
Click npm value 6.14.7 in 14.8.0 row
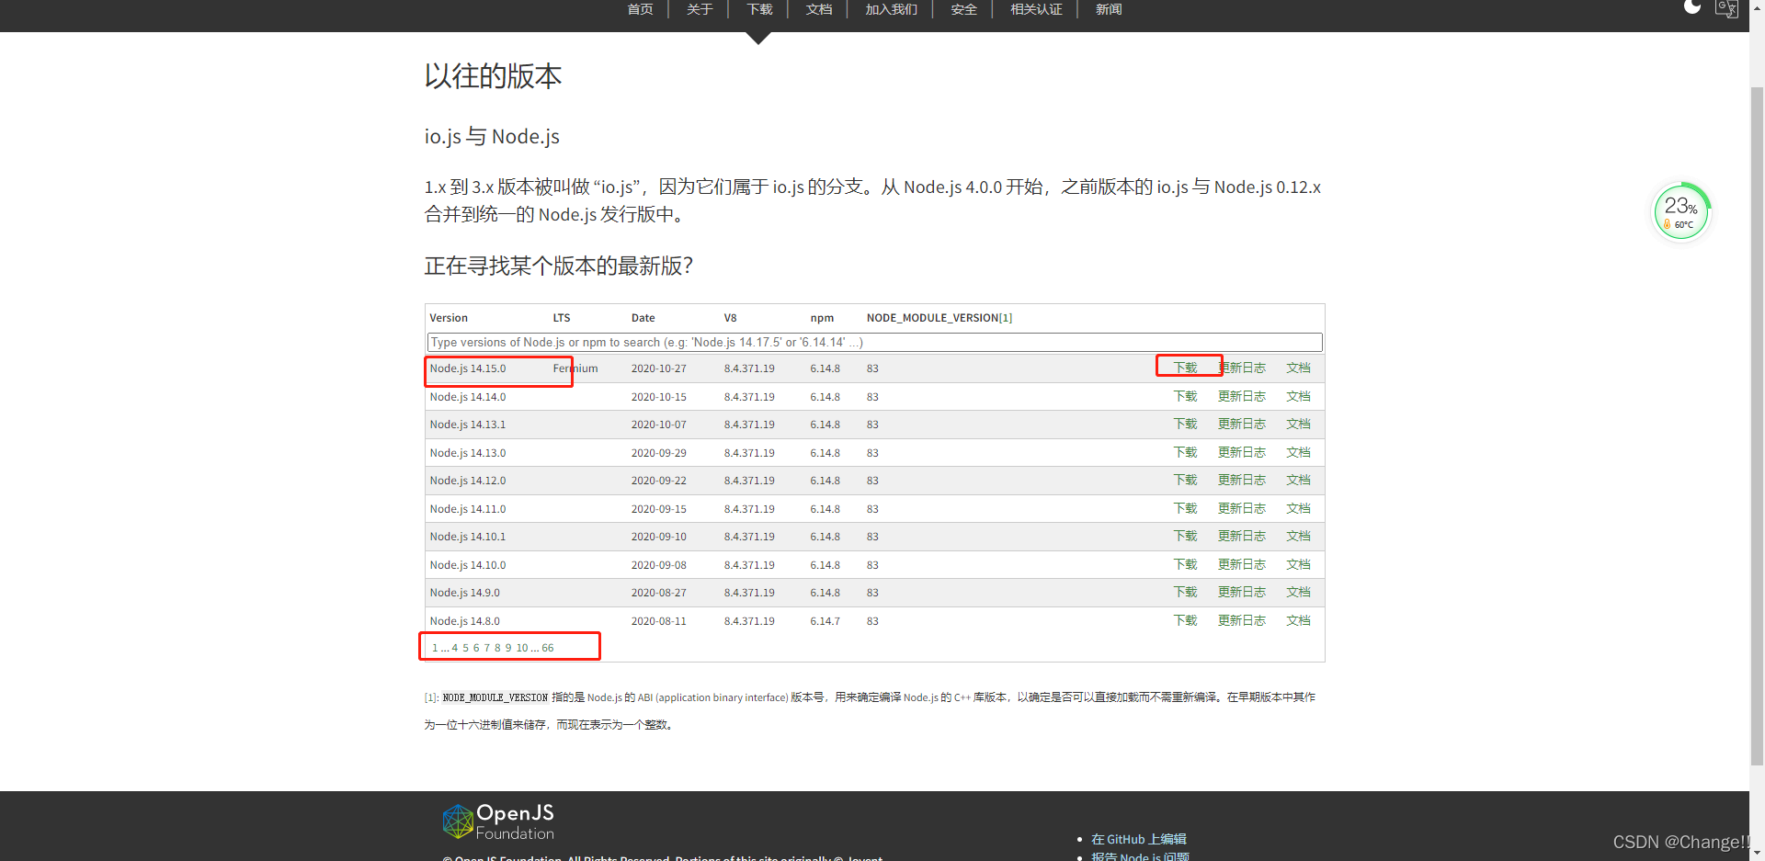coord(825,621)
